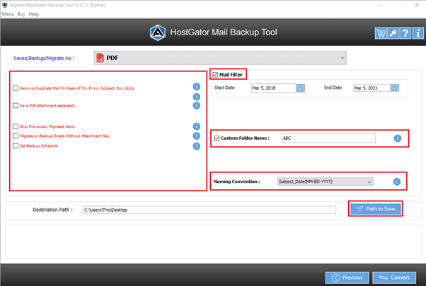426x286 pixels.
Task: Open the info about icon in header
Action: [418, 33]
